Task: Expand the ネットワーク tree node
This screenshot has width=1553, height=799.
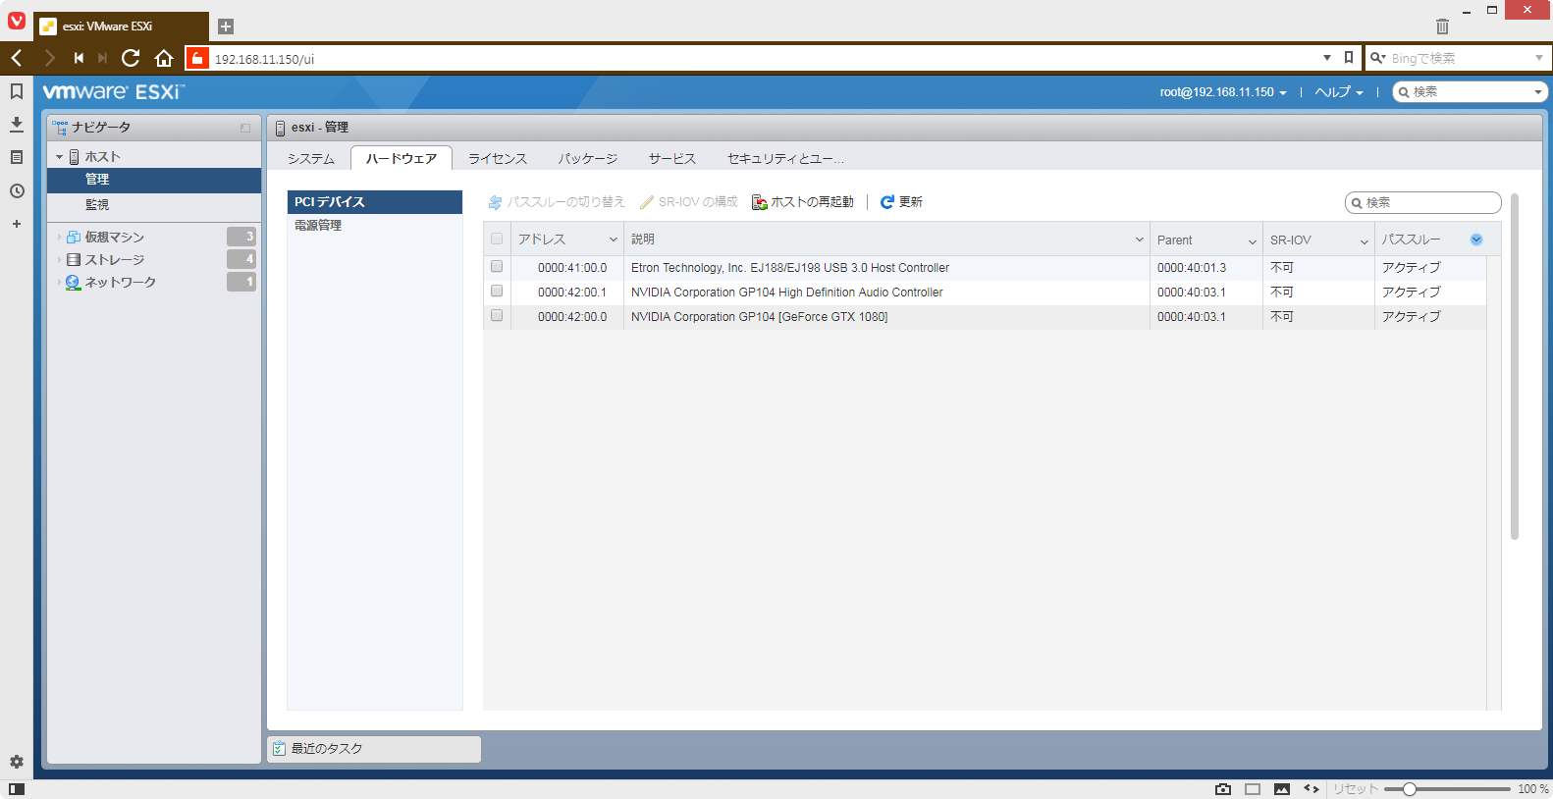Action: click(x=59, y=282)
